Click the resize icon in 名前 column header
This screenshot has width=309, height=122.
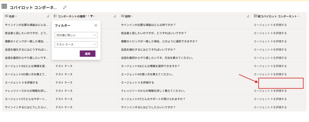48,16
